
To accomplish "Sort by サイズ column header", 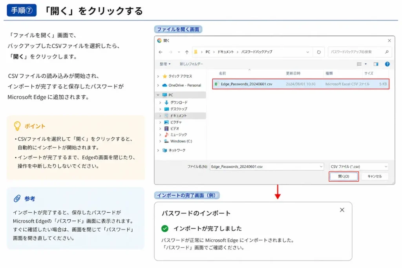I will point(369,73).
